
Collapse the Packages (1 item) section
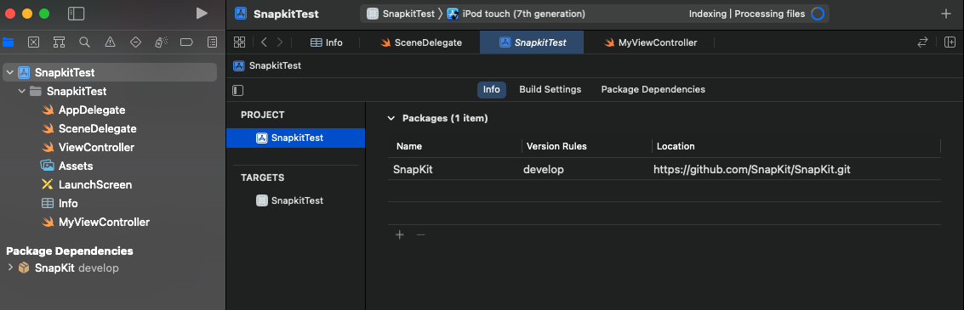click(391, 118)
